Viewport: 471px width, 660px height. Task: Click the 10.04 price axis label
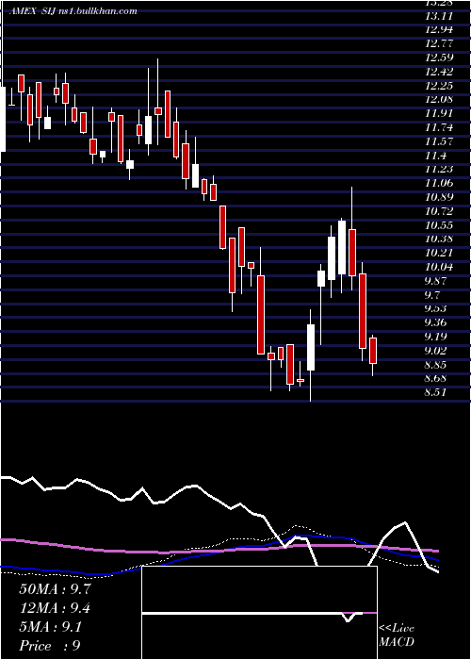pyautogui.click(x=439, y=267)
